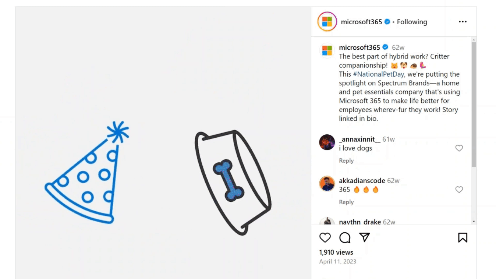This screenshot has height=279, width=496.
Task: Open the three-dot more options menu
Action: pyautogui.click(x=463, y=22)
